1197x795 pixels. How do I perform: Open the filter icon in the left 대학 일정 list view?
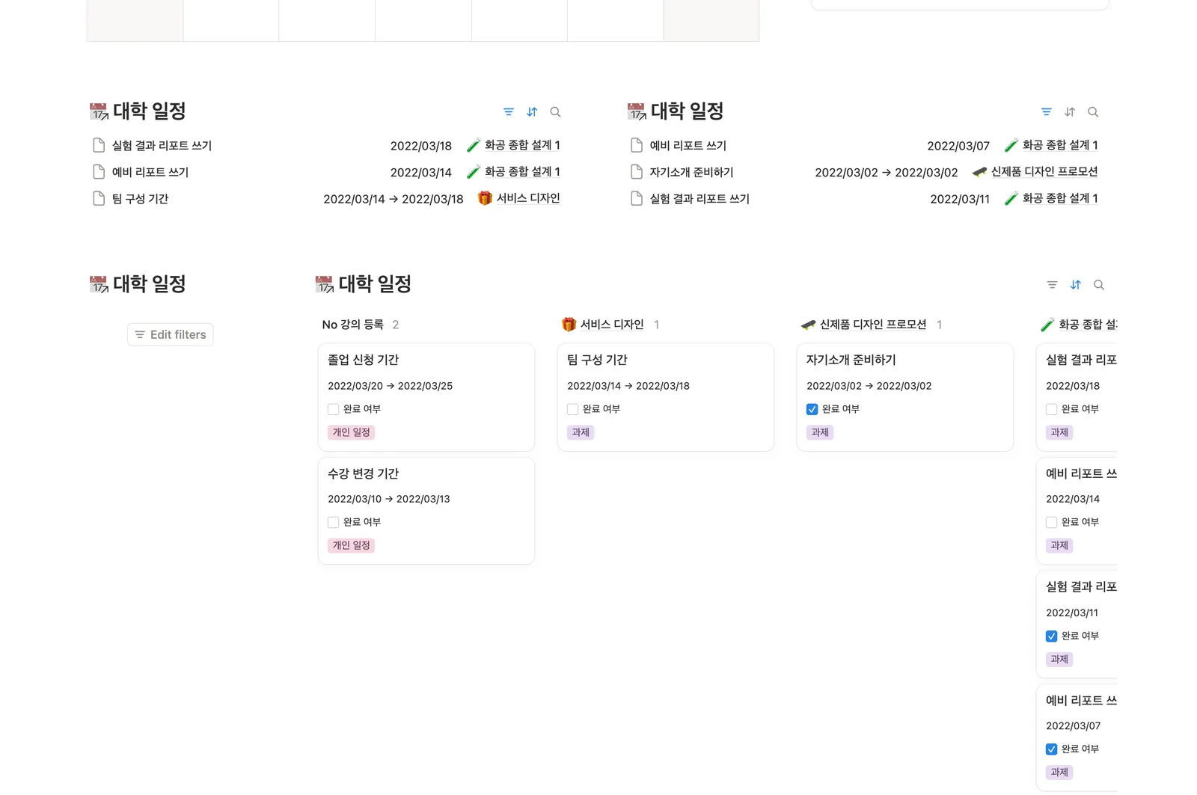509,112
